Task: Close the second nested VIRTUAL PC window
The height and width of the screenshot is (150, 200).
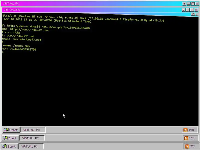Action: [x=196, y=10]
